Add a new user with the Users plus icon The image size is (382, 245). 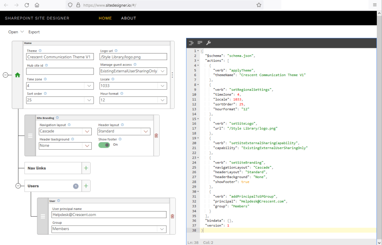coord(86,185)
